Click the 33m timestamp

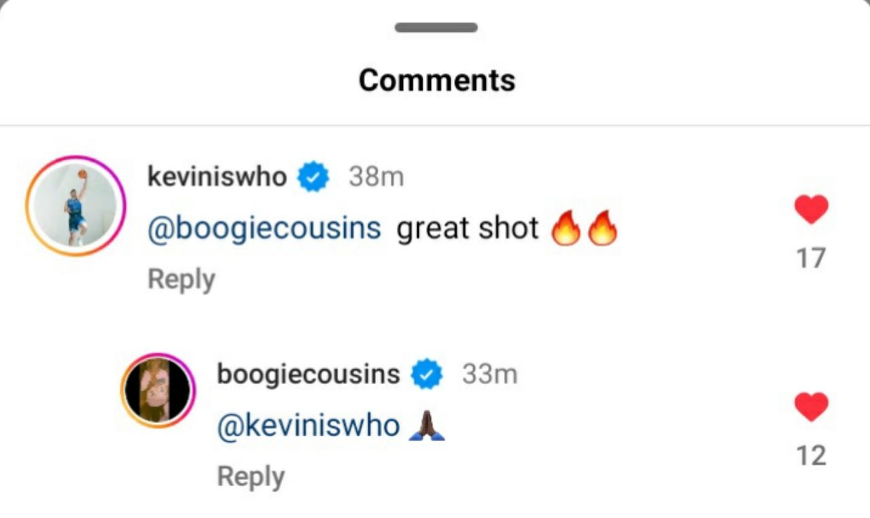pos(489,375)
